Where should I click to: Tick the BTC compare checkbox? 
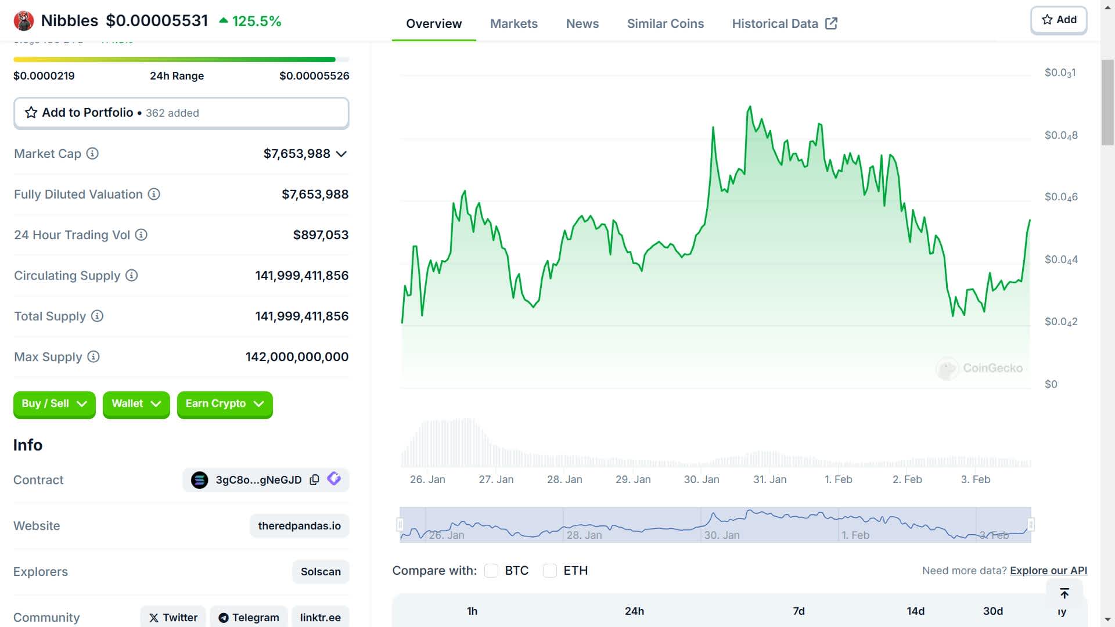[x=491, y=571]
